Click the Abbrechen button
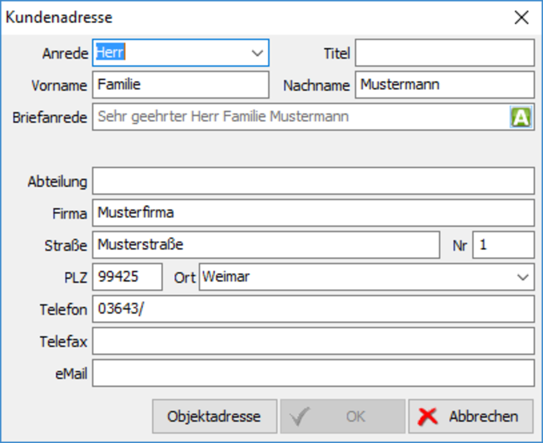 coord(471,416)
